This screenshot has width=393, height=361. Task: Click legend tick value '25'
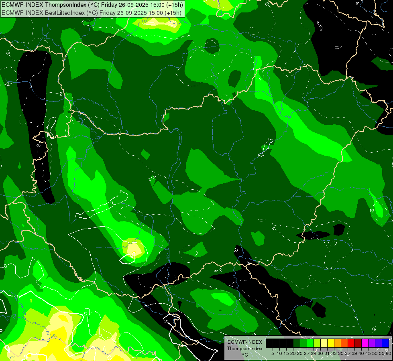click(300, 353)
